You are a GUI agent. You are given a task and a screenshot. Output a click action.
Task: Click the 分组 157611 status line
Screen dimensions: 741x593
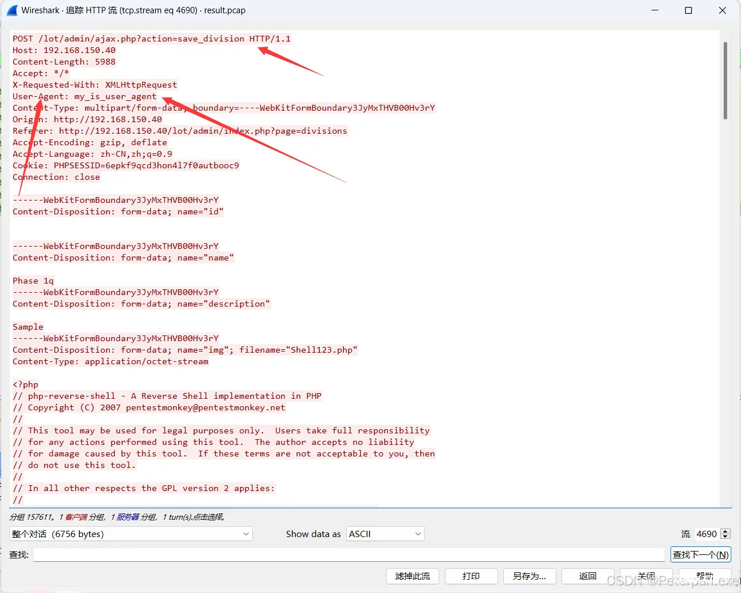[117, 517]
